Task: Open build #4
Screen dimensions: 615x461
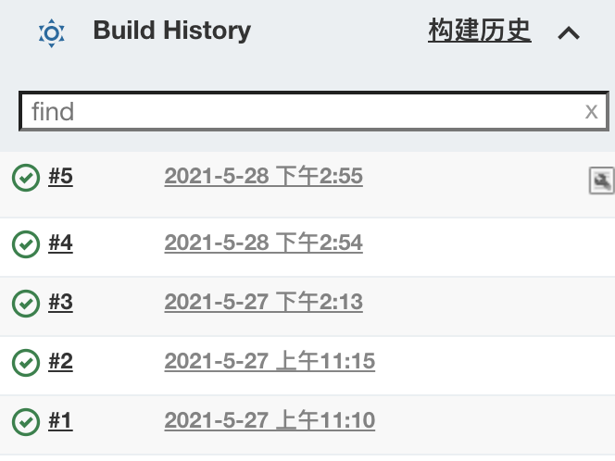Action: 60,243
